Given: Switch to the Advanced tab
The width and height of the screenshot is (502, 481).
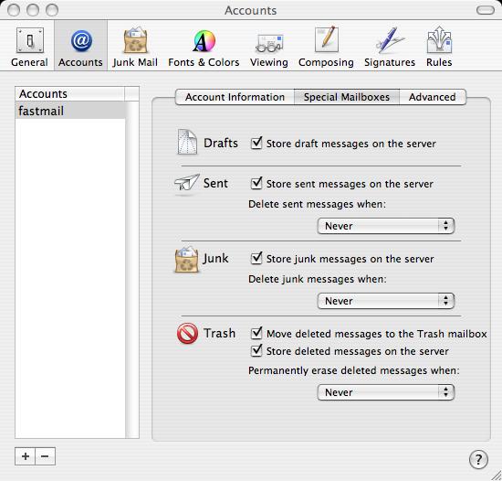Looking at the screenshot, I should 433,97.
